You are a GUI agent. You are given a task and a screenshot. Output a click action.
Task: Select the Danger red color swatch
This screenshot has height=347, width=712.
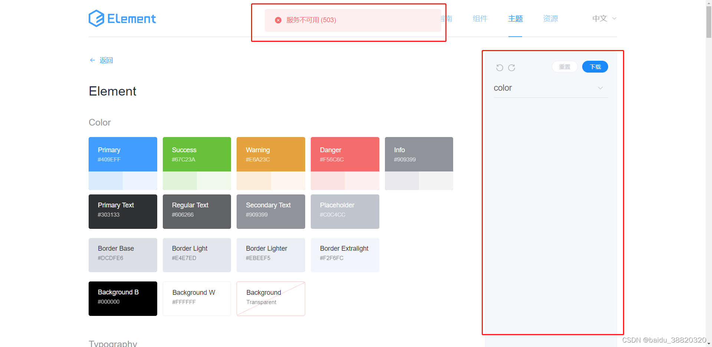pyautogui.click(x=345, y=154)
